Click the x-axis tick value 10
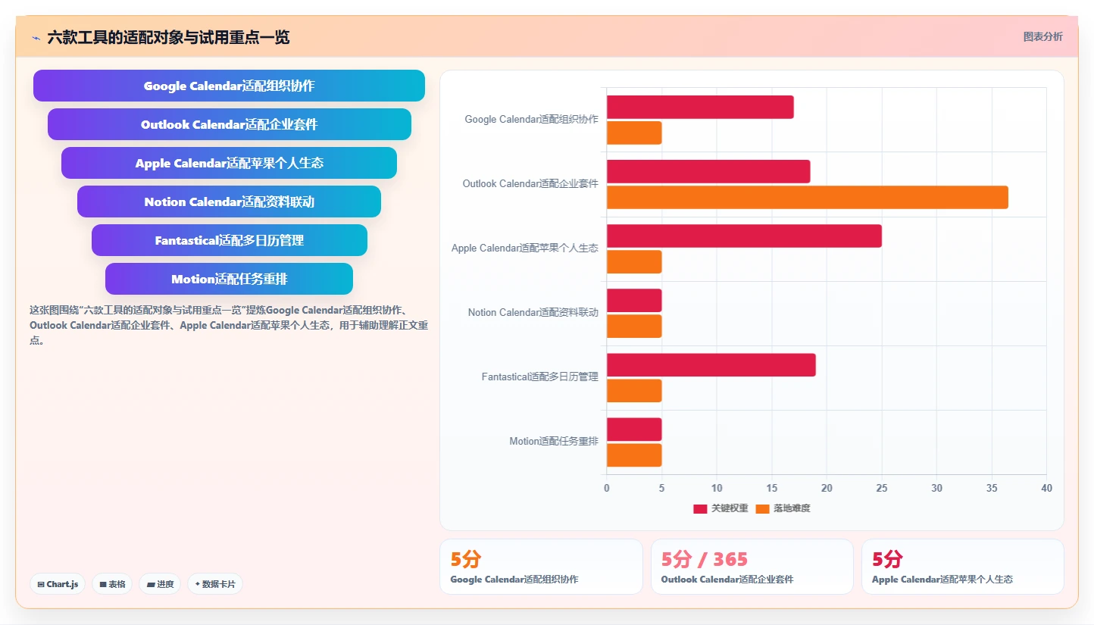Viewport: 1094px width, 625px height. [x=717, y=488]
